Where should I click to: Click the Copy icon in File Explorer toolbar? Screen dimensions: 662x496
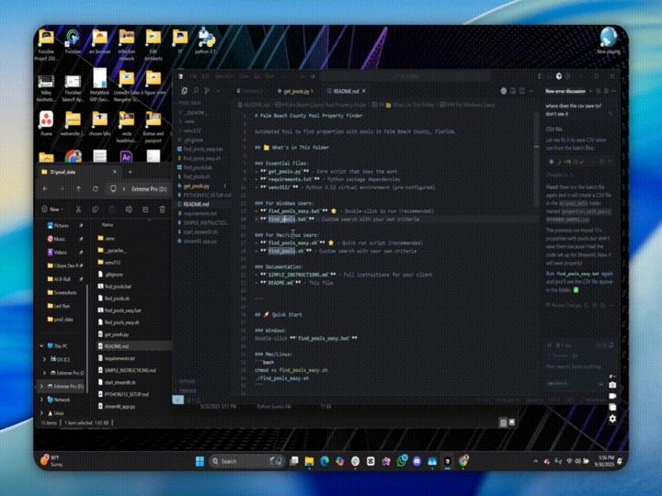tap(96, 209)
